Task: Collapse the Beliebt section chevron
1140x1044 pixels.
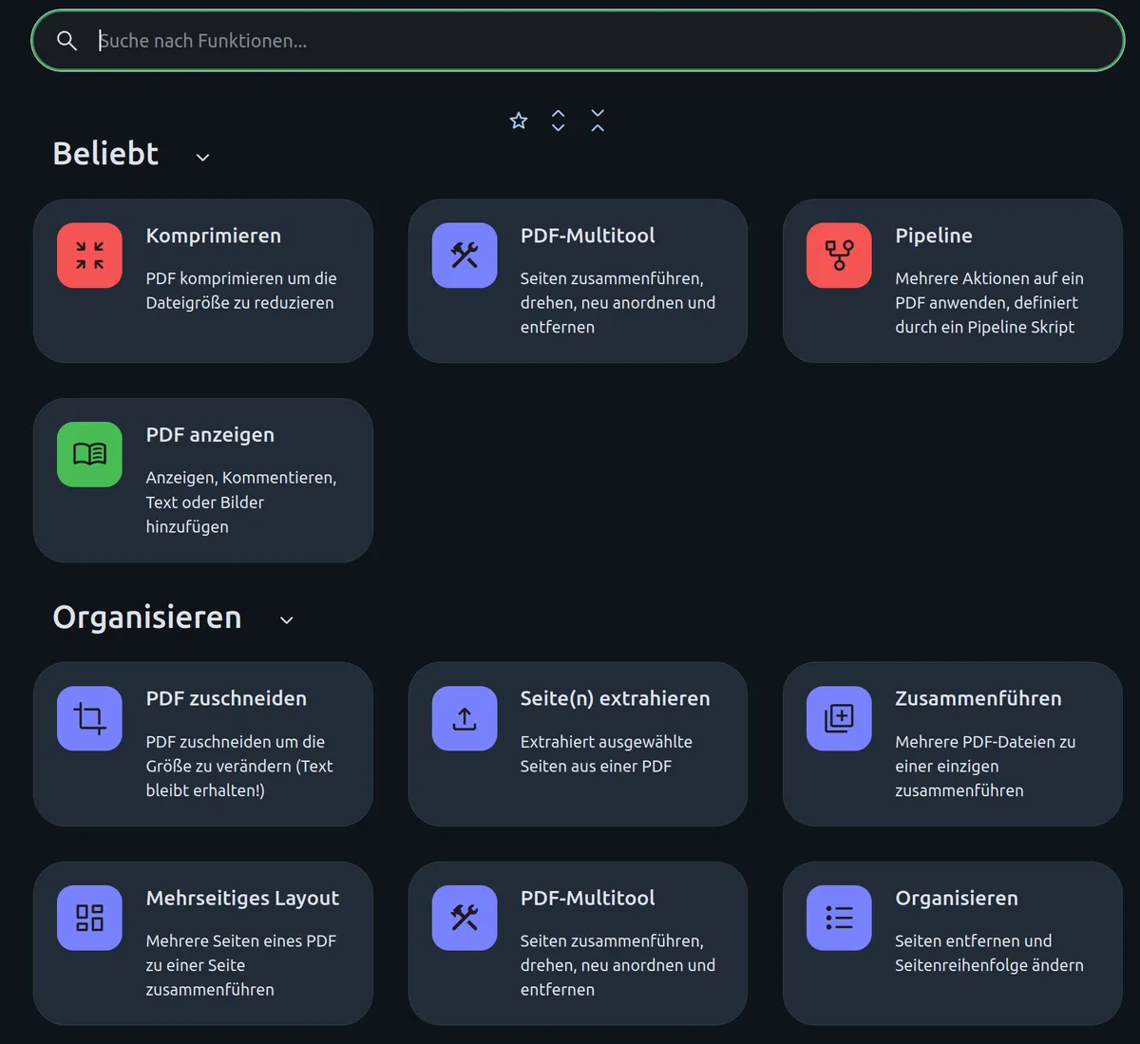Action: coord(202,157)
